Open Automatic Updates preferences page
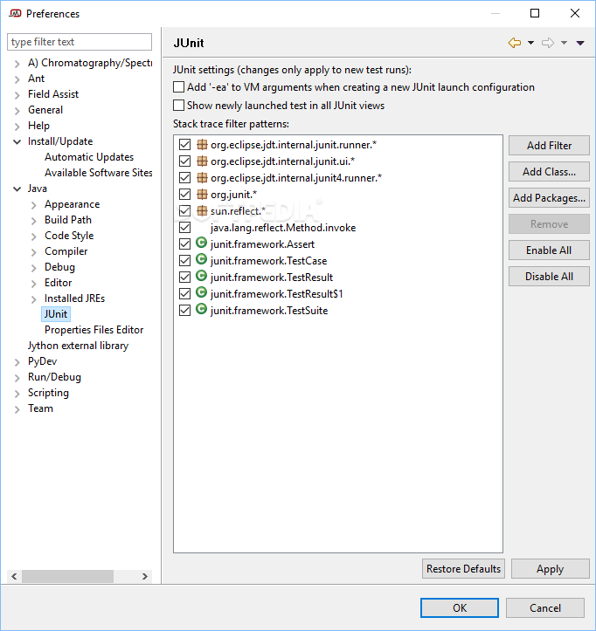The image size is (596, 631). 89,157
